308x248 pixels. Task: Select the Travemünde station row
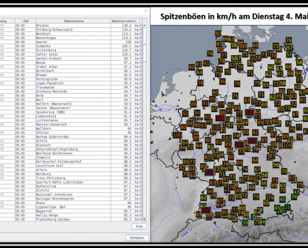(x=71, y=87)
